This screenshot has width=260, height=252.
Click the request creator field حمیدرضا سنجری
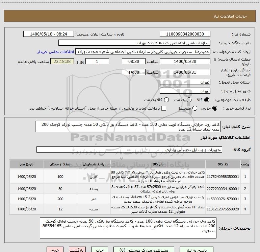pyautogui.click(x=143, y=52)
